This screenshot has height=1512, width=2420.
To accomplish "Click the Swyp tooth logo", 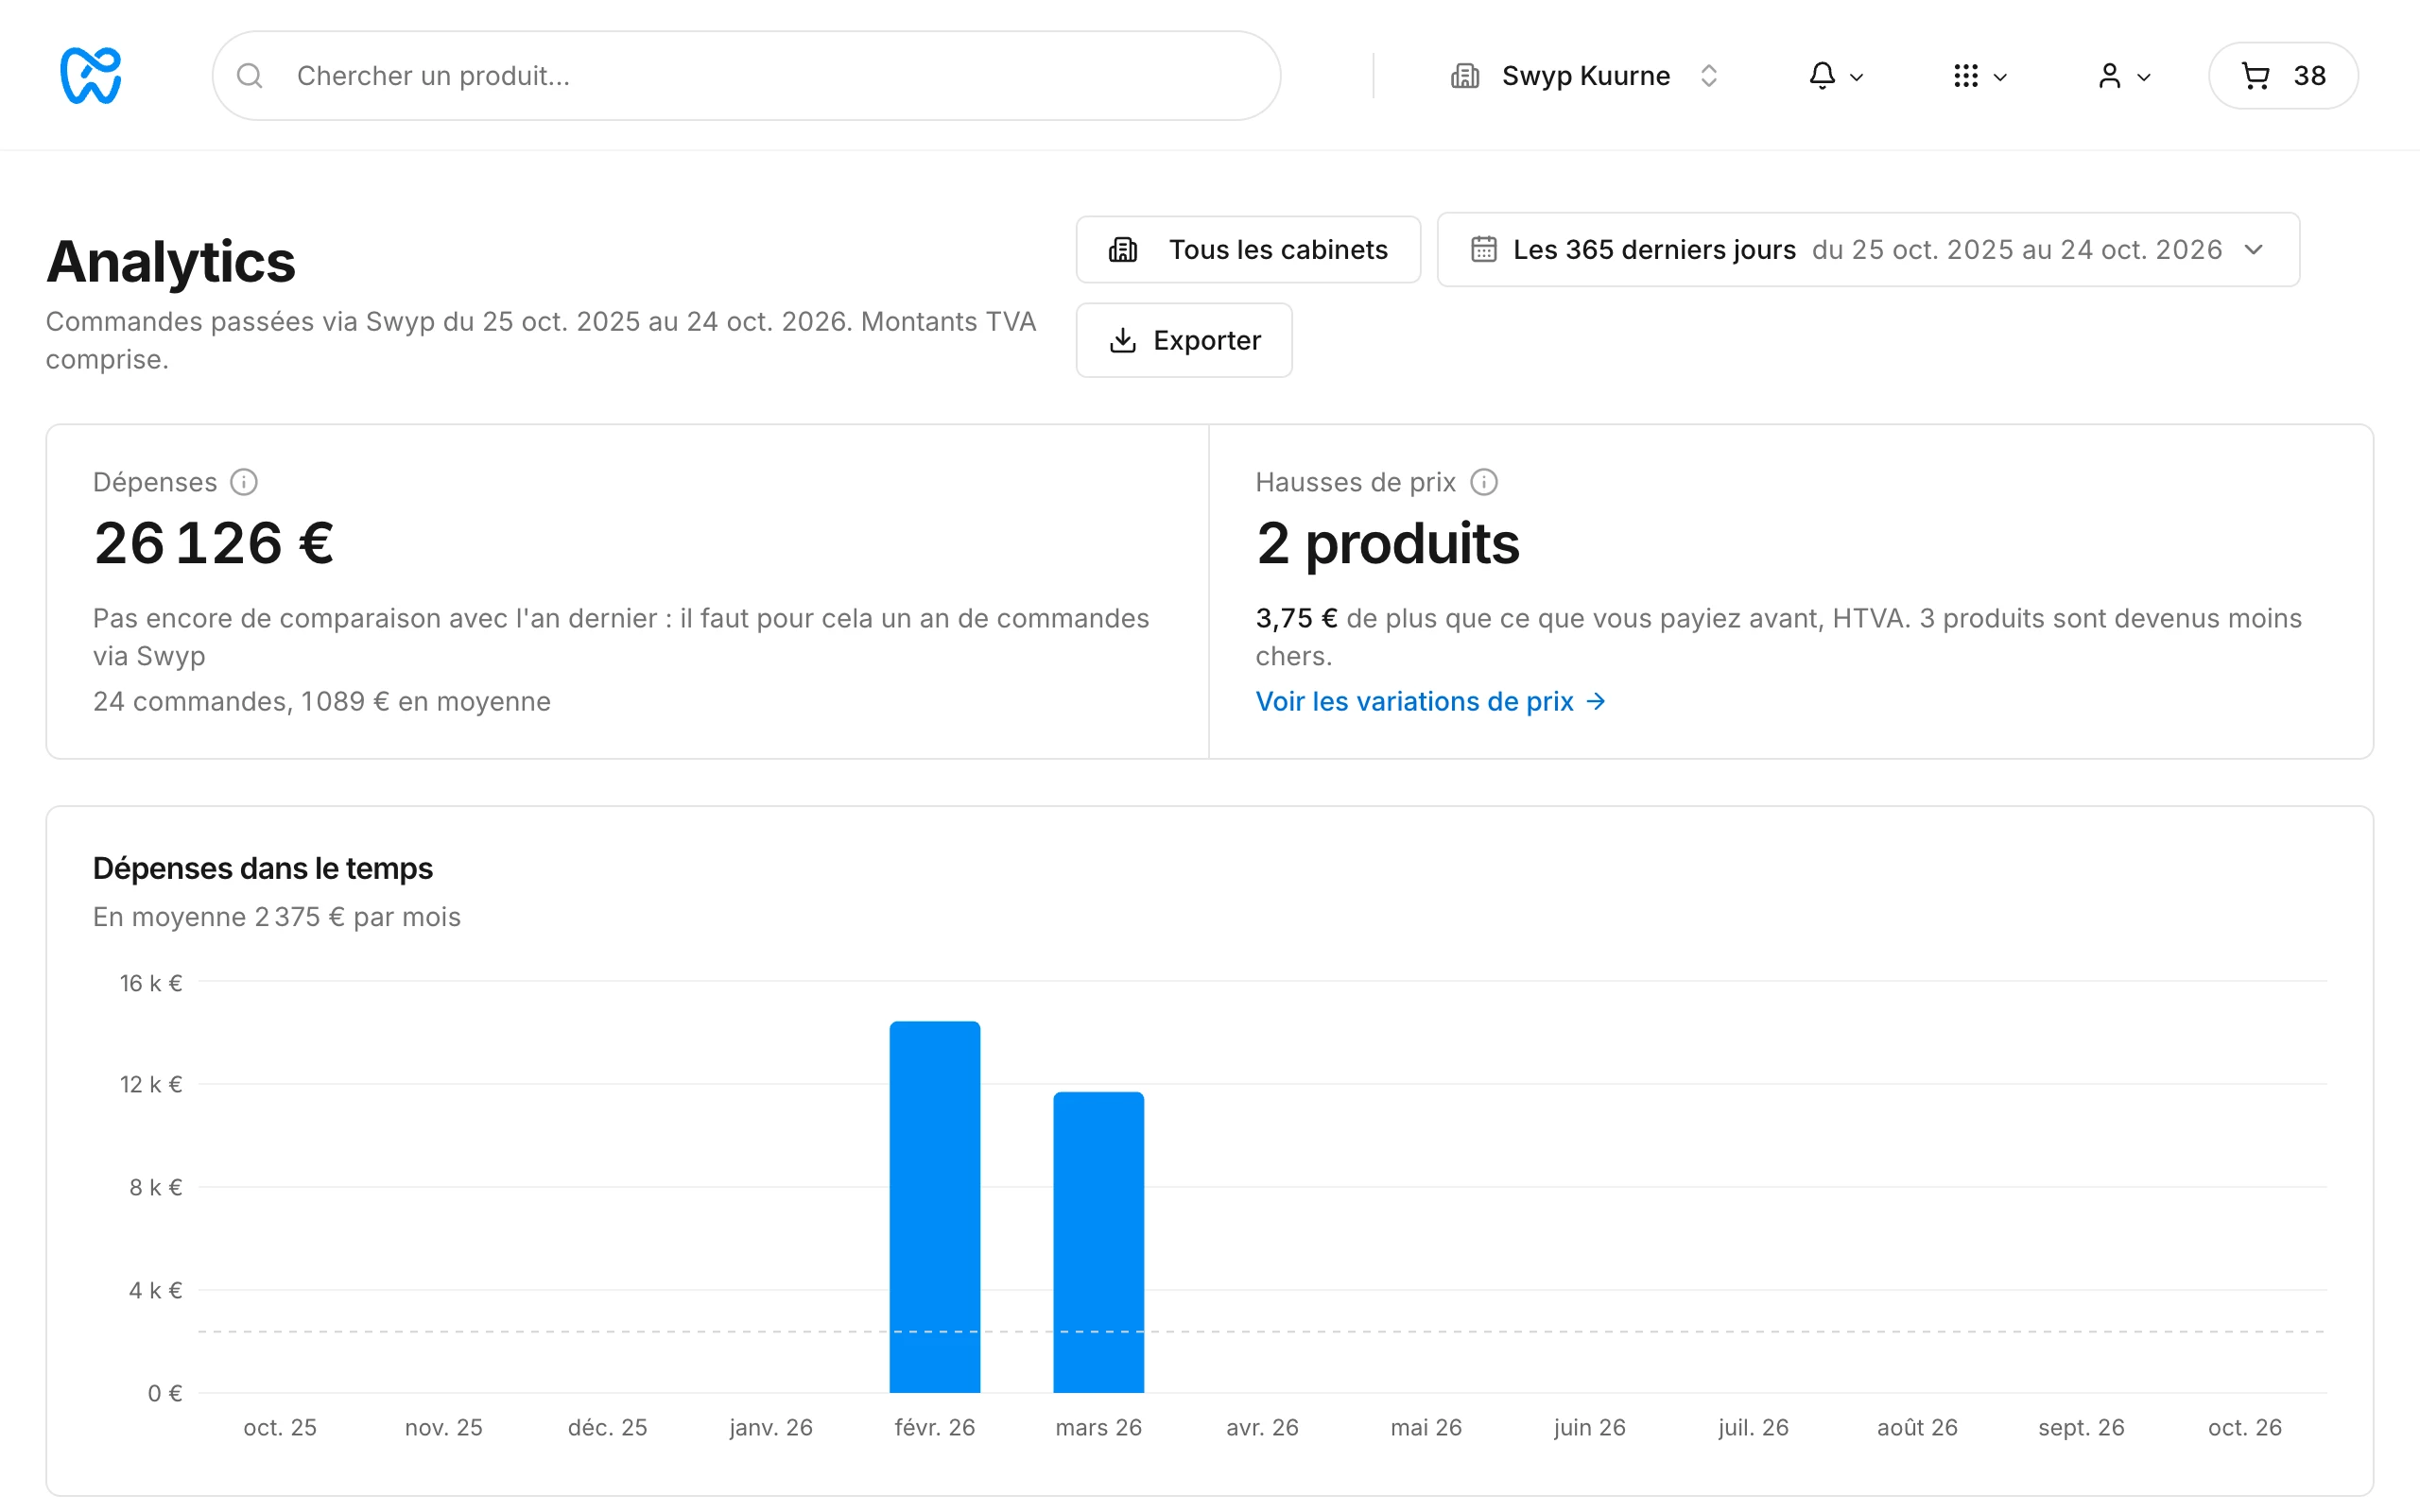I will click(x=91, y=75).
